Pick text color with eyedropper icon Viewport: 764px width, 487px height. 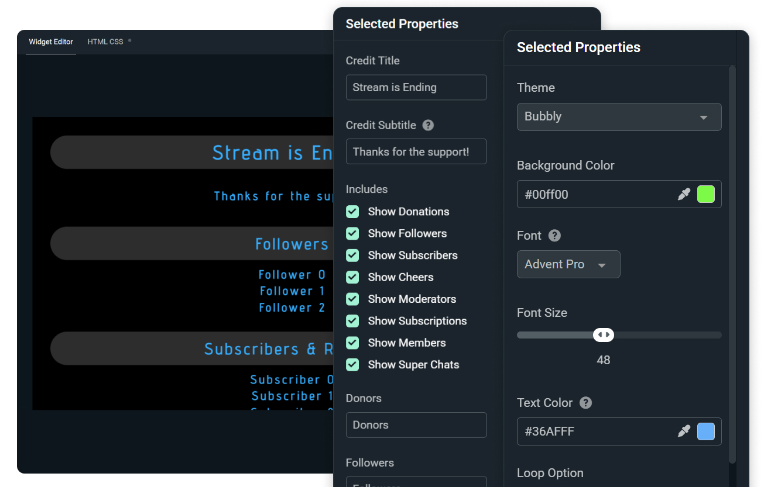(x=684, y=431)
